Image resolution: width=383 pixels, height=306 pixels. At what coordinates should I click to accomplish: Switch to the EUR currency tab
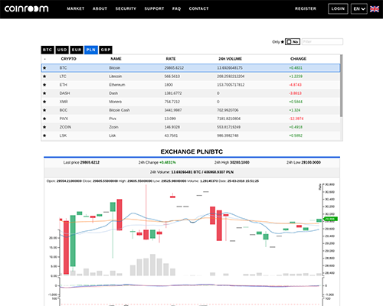coord(77,50)
